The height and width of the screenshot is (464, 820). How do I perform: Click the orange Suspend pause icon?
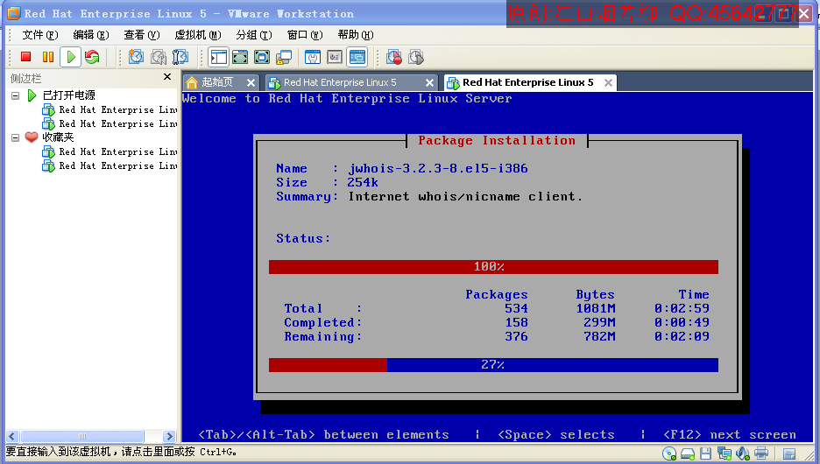(x=48, y=56)
